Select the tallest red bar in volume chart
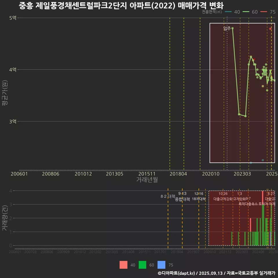Screen dimensions: 278x278 point(263,198)
